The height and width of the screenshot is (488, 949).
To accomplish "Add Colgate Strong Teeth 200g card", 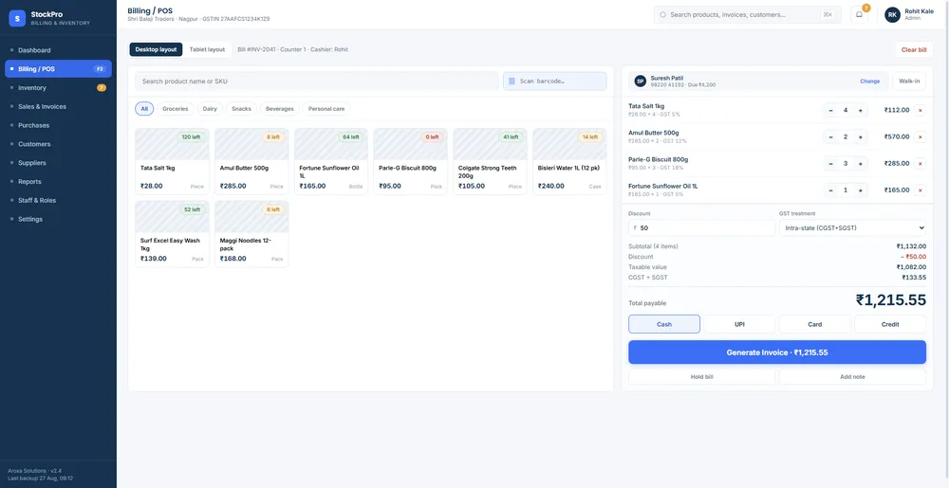I will 491,161.
